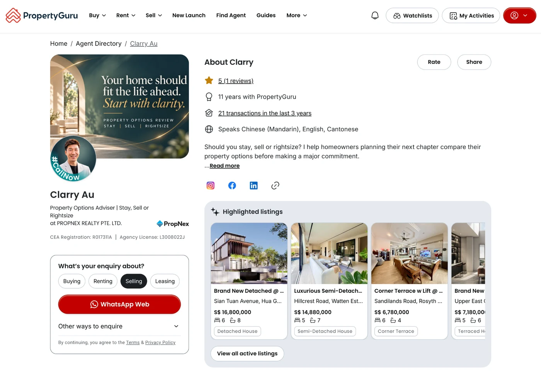541x372 pixels.
Task: Click the Rate button
Action: [x=434, y=62]
